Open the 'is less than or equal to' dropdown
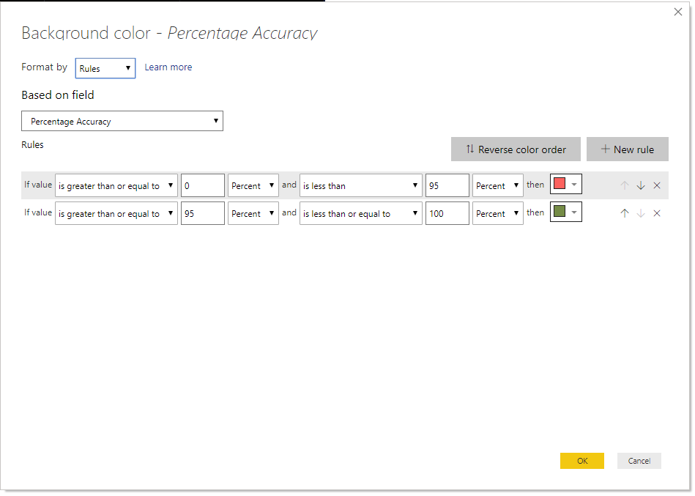The width and height of the screenshot is (695, 496). (361, 213)
